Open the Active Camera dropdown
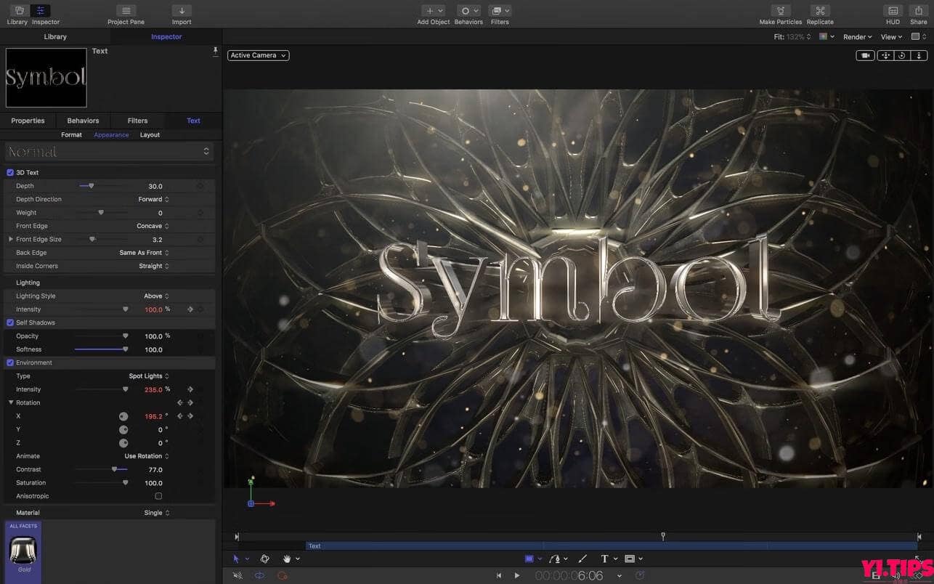Image resolution: width=934 pixels, height=584 pixels. tap(258, 54)
